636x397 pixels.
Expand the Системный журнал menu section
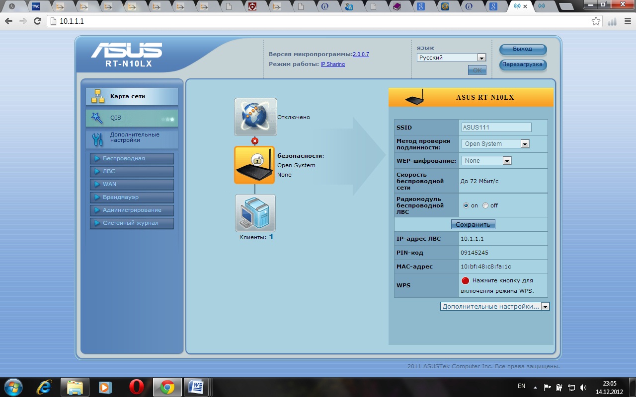(132, 223)
